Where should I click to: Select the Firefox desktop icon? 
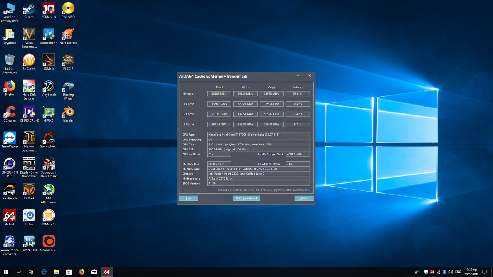click(x=10, y=88)
